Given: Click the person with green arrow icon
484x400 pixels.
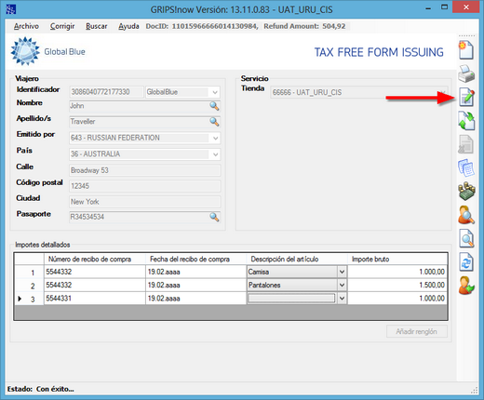Looking at the screenshot, I should (466, 286).
